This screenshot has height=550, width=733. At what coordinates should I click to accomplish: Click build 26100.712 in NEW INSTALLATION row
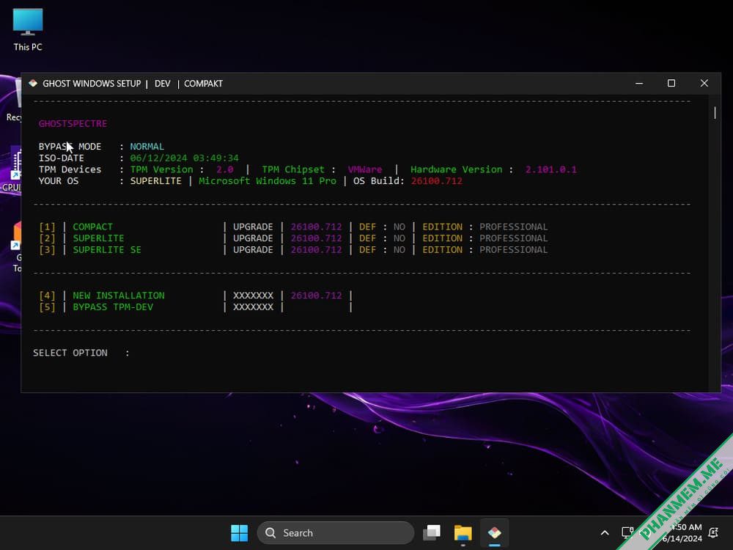[x=316, y=296]
